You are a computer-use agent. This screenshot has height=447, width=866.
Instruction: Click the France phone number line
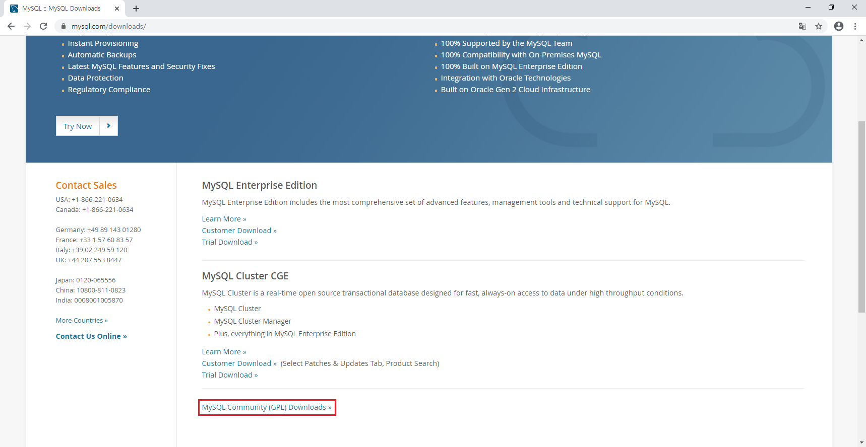pyautogui.click(x=94, y=240)
